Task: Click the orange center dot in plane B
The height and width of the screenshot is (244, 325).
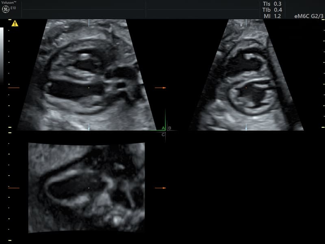Action: click(x=246, y=87)
